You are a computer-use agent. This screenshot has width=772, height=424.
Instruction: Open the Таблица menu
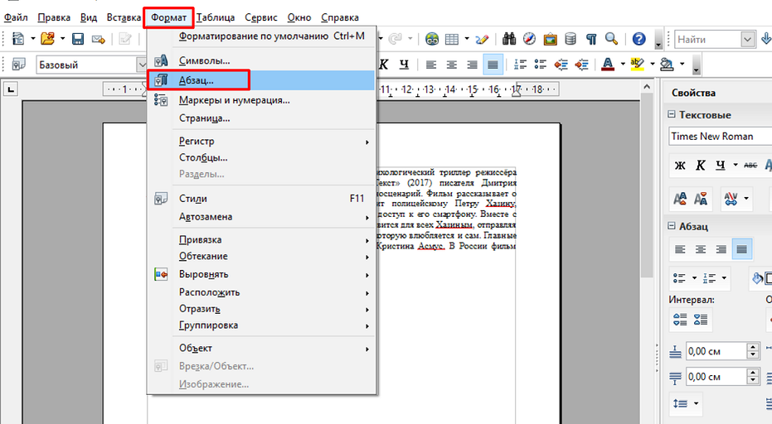coord(216,17)
